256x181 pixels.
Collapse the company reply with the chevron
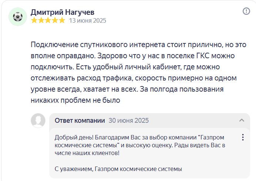tap(242, 121)
